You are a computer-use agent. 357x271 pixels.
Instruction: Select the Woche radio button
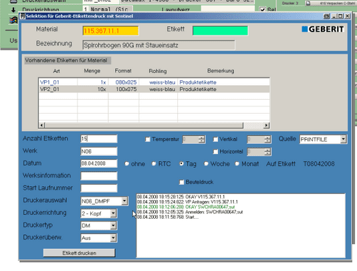207,164
